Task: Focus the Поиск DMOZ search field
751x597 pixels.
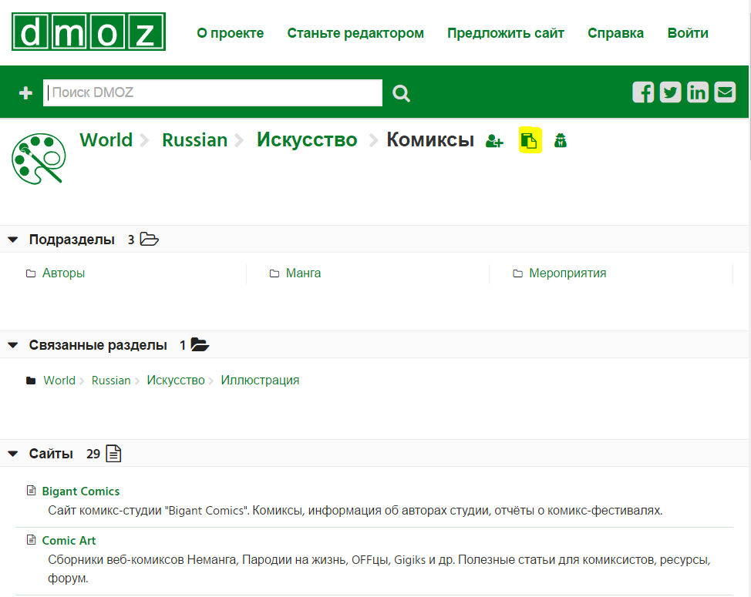Action: click(213, 92)
